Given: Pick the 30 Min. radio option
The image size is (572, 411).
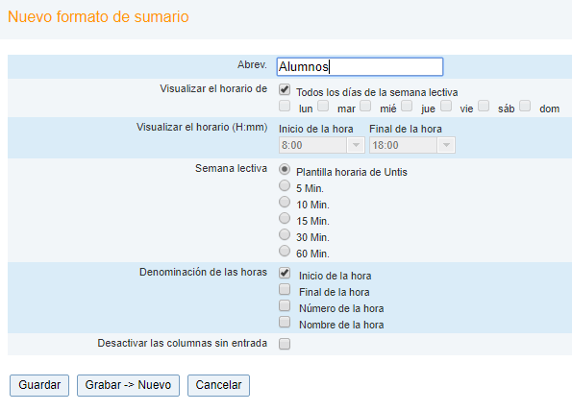Looking at the screenshot, I should coord(285,234).
